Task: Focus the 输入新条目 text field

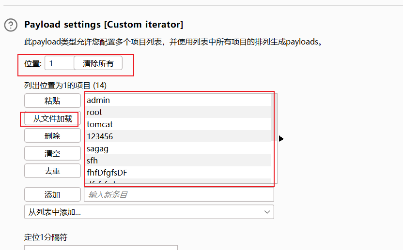Action: (178, 194)
